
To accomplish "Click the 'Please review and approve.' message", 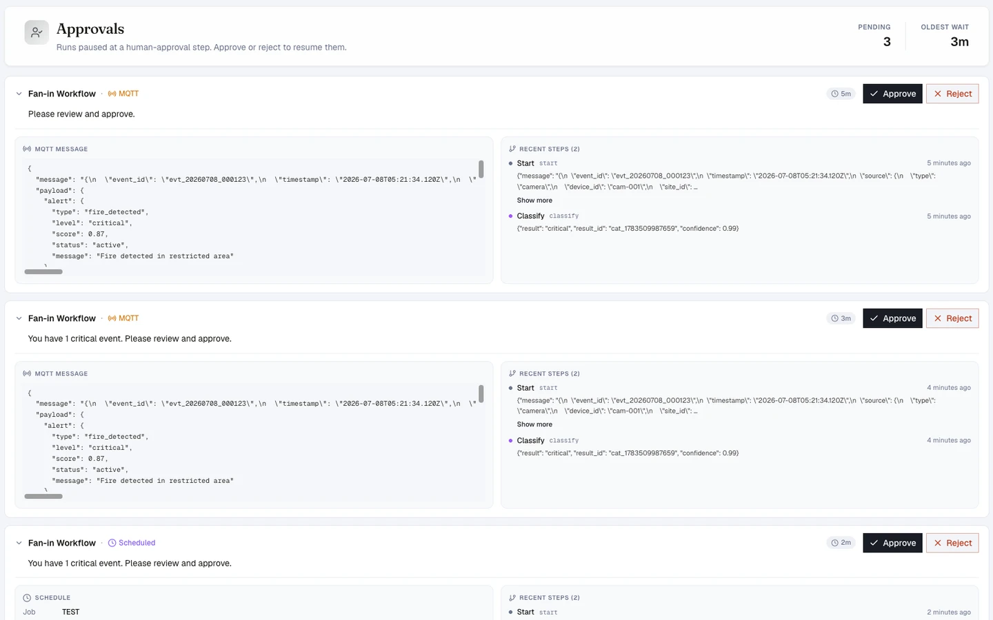I will tap(81, 114).
